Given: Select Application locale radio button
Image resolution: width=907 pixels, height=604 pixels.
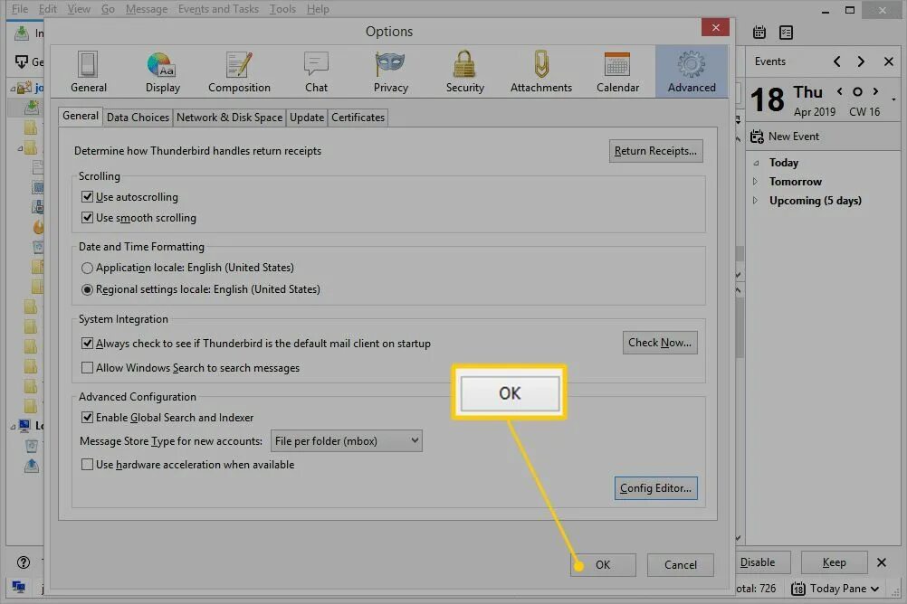Looking at the screenshot, I should pos(87,268).
